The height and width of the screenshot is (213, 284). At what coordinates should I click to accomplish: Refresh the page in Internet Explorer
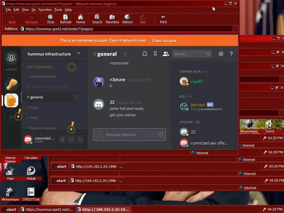pos(65,19)
